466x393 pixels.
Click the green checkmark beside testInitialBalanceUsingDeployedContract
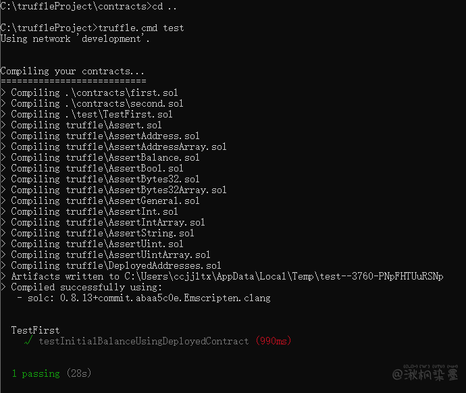[x=27, y=341]
